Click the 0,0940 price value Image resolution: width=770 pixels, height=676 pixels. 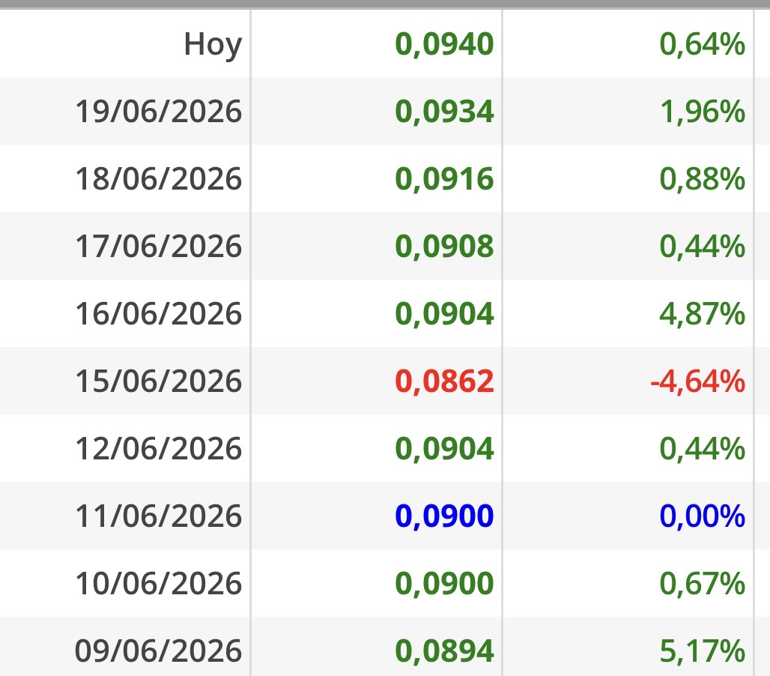(x=444, y=43)
